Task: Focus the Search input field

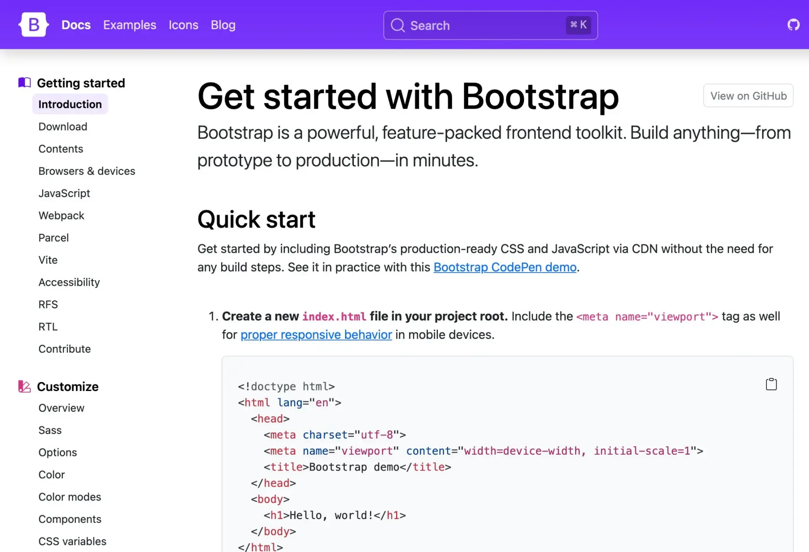Action: click(x=490, y=25)
